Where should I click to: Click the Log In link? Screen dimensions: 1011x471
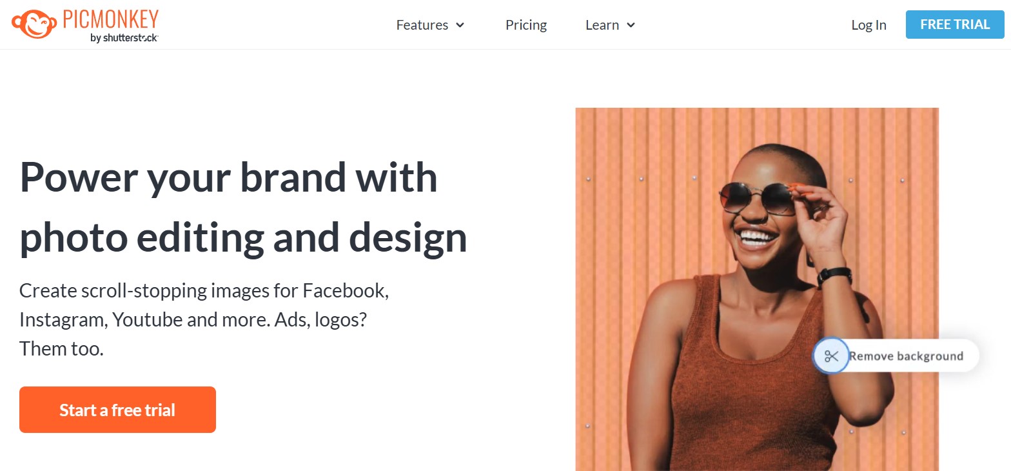869,25
